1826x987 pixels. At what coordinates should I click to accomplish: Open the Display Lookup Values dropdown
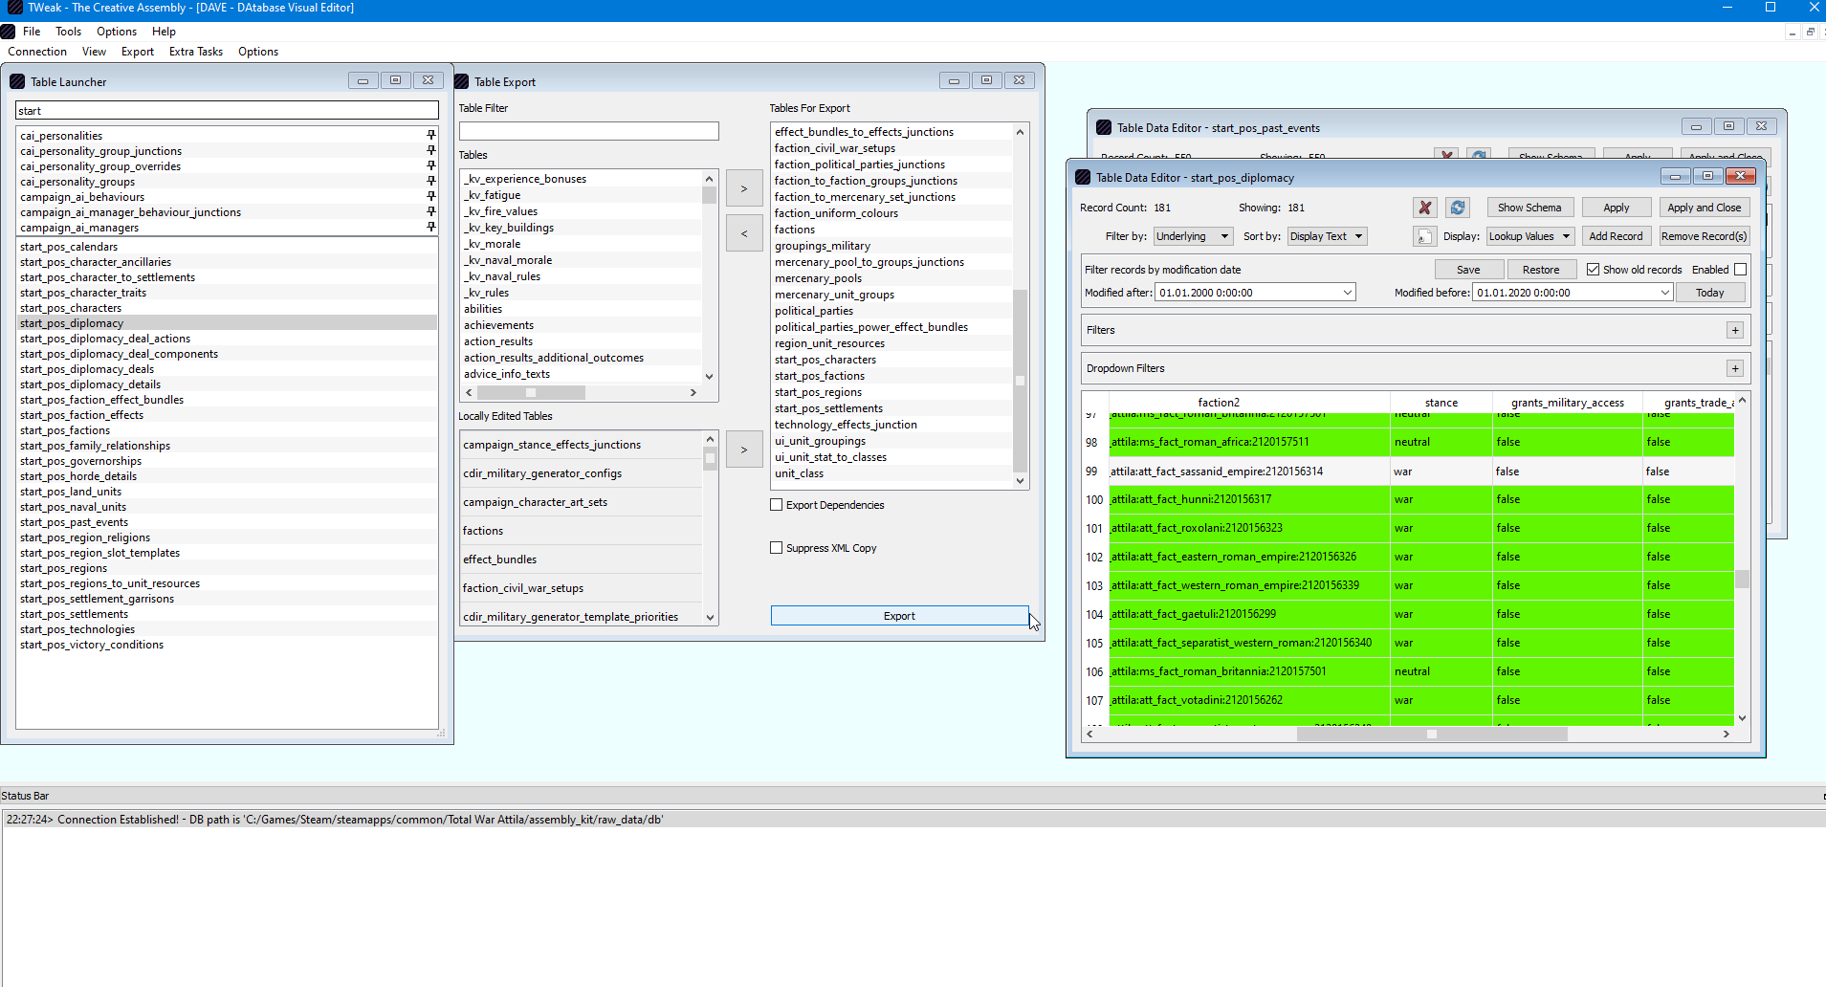tap(1529, 236)
